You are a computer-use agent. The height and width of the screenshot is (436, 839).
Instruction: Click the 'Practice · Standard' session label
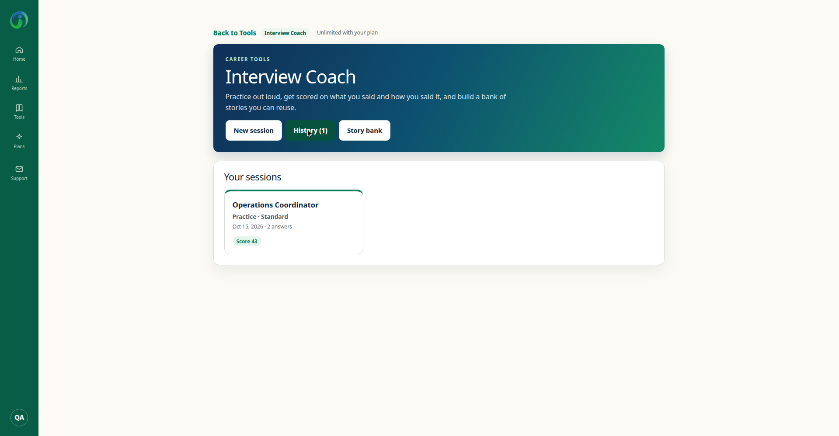pyautogui.click(x=260, y=217)
